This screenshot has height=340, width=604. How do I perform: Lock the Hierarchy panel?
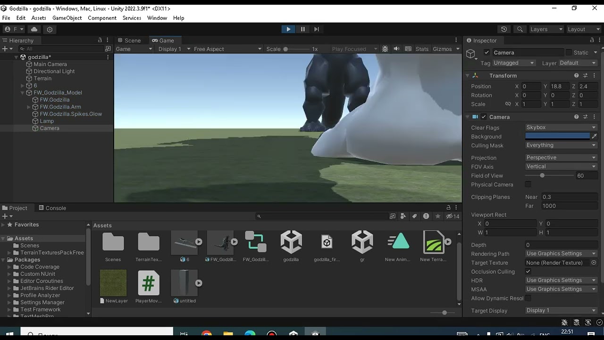100,40
